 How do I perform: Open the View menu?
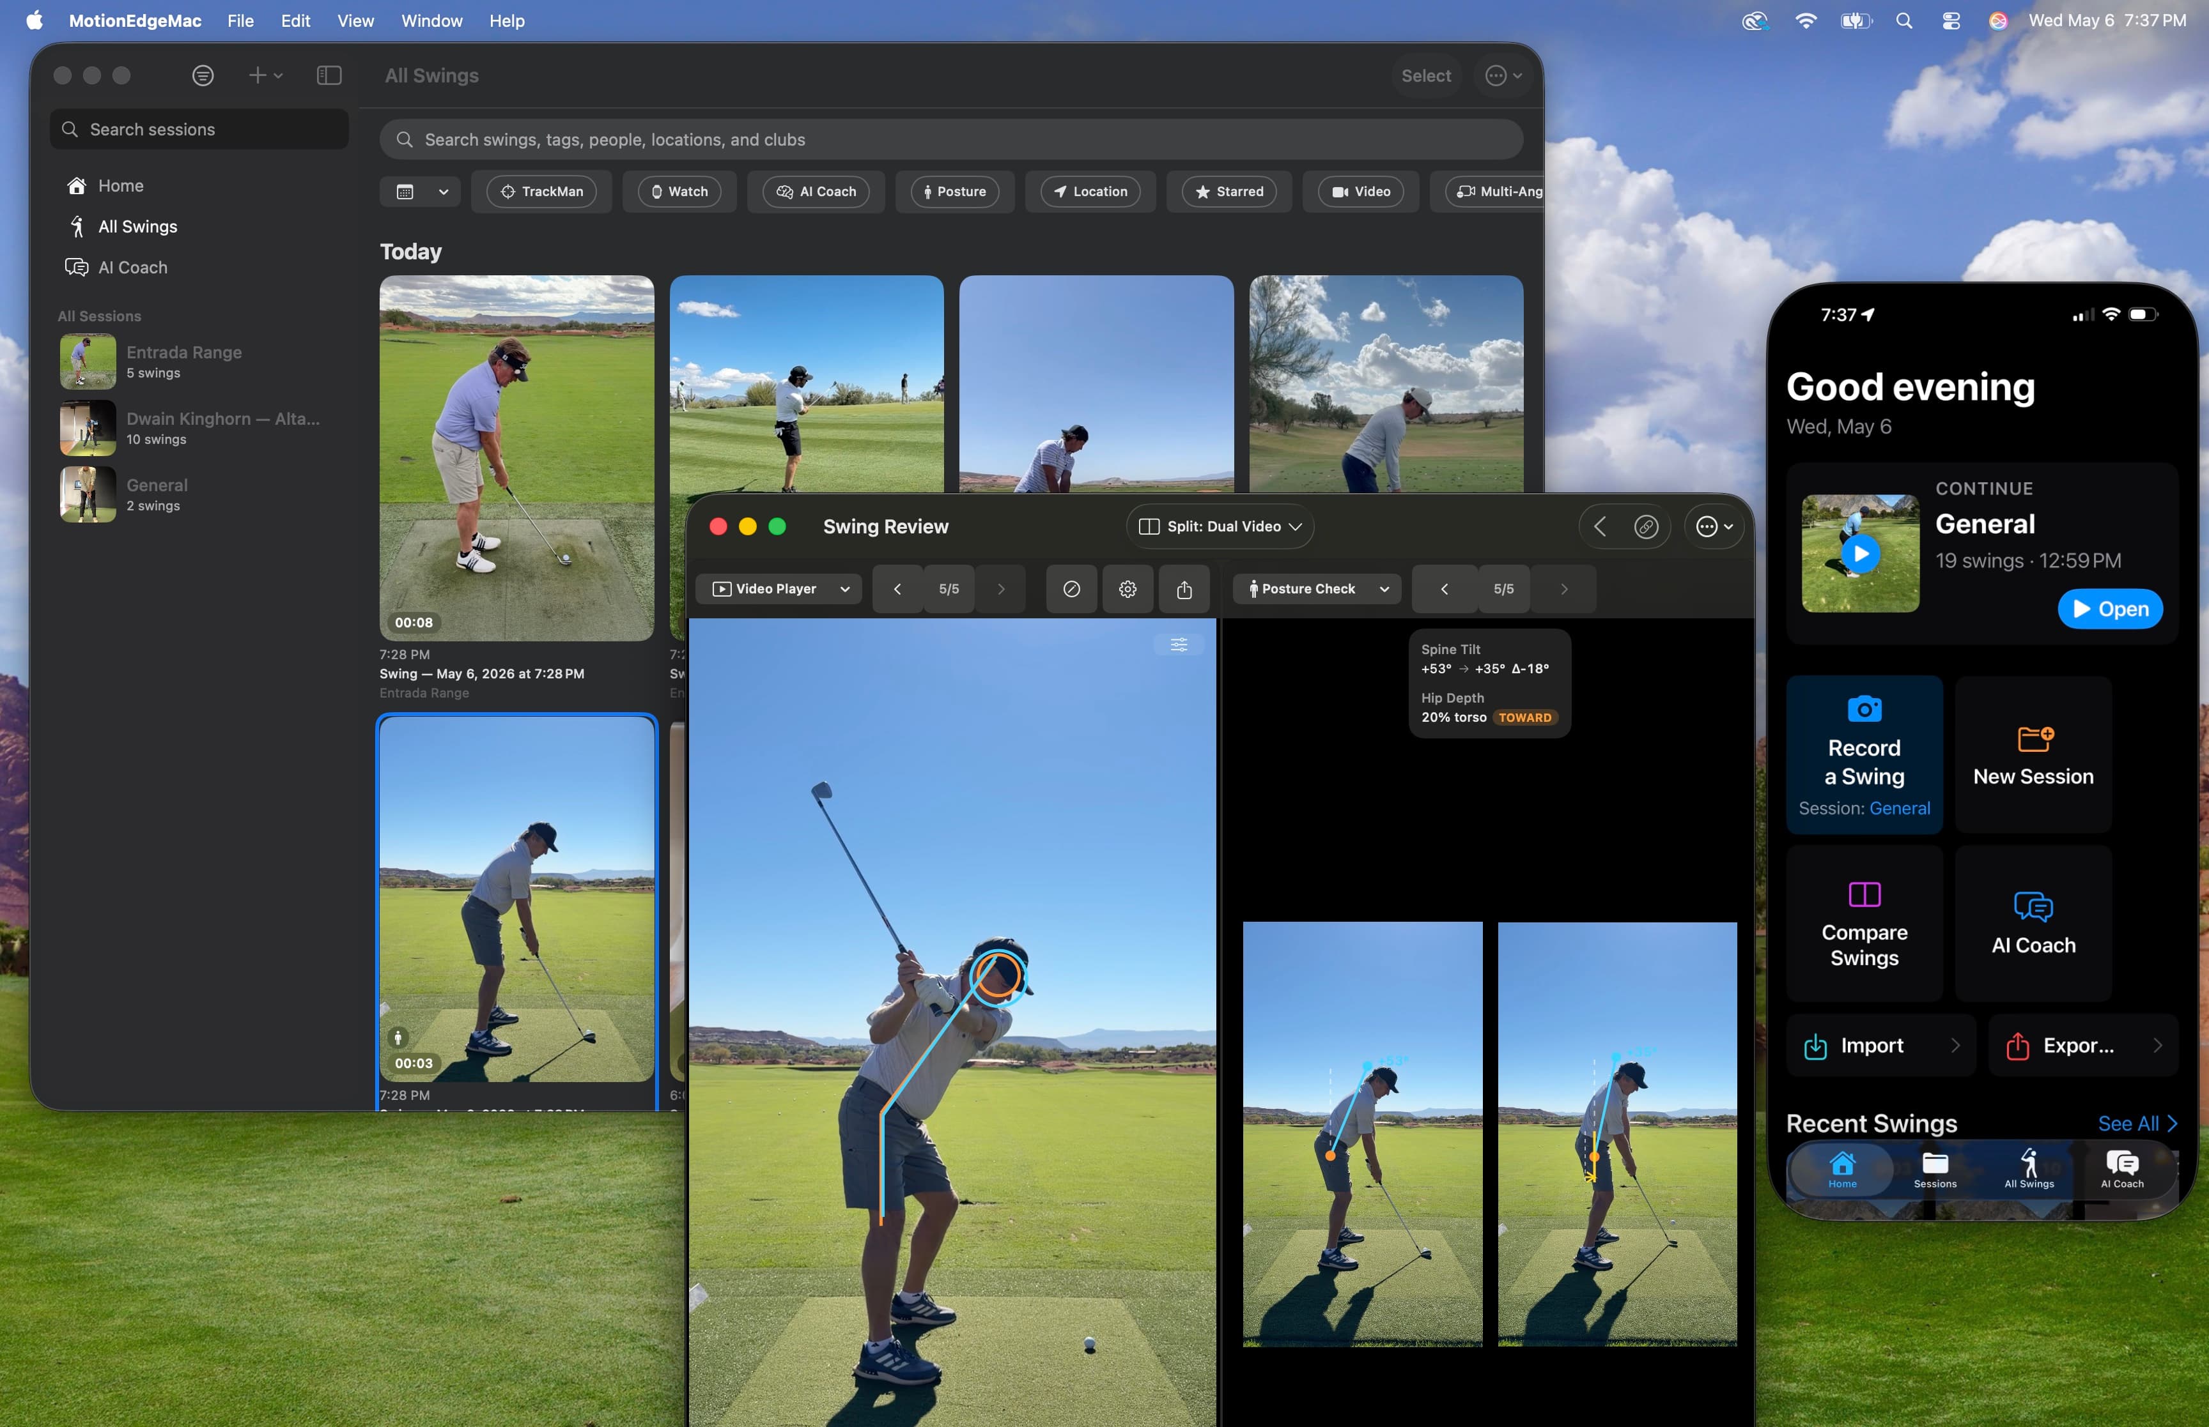coord(355,20)
